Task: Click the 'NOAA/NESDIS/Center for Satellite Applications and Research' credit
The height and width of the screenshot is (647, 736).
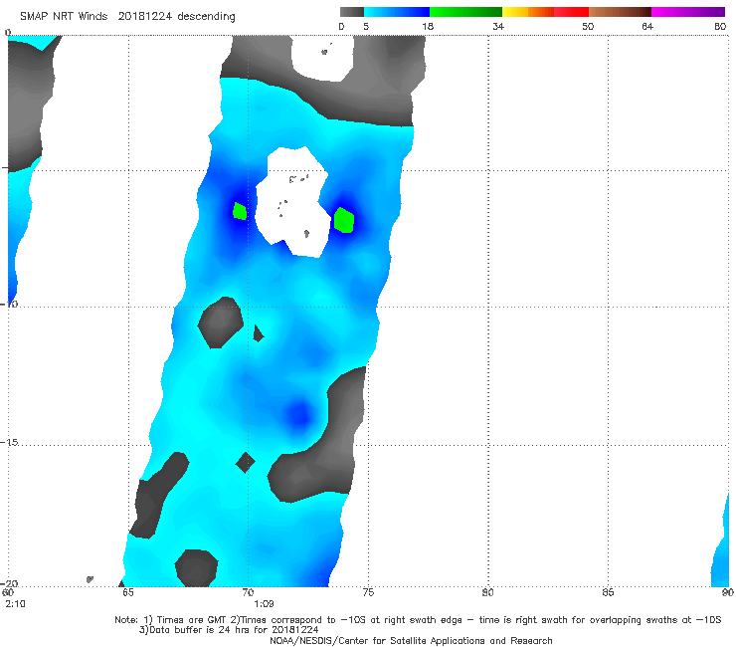Action: [x=411, y=640]
